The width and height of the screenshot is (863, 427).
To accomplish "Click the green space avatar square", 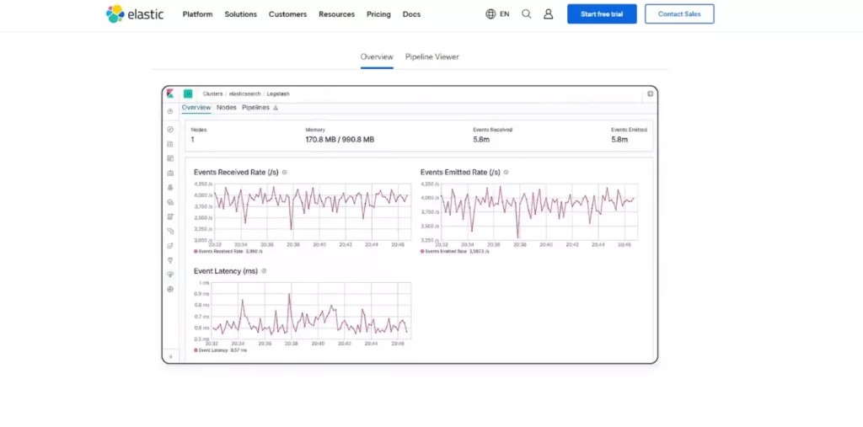I will click(x=188, y=93).
